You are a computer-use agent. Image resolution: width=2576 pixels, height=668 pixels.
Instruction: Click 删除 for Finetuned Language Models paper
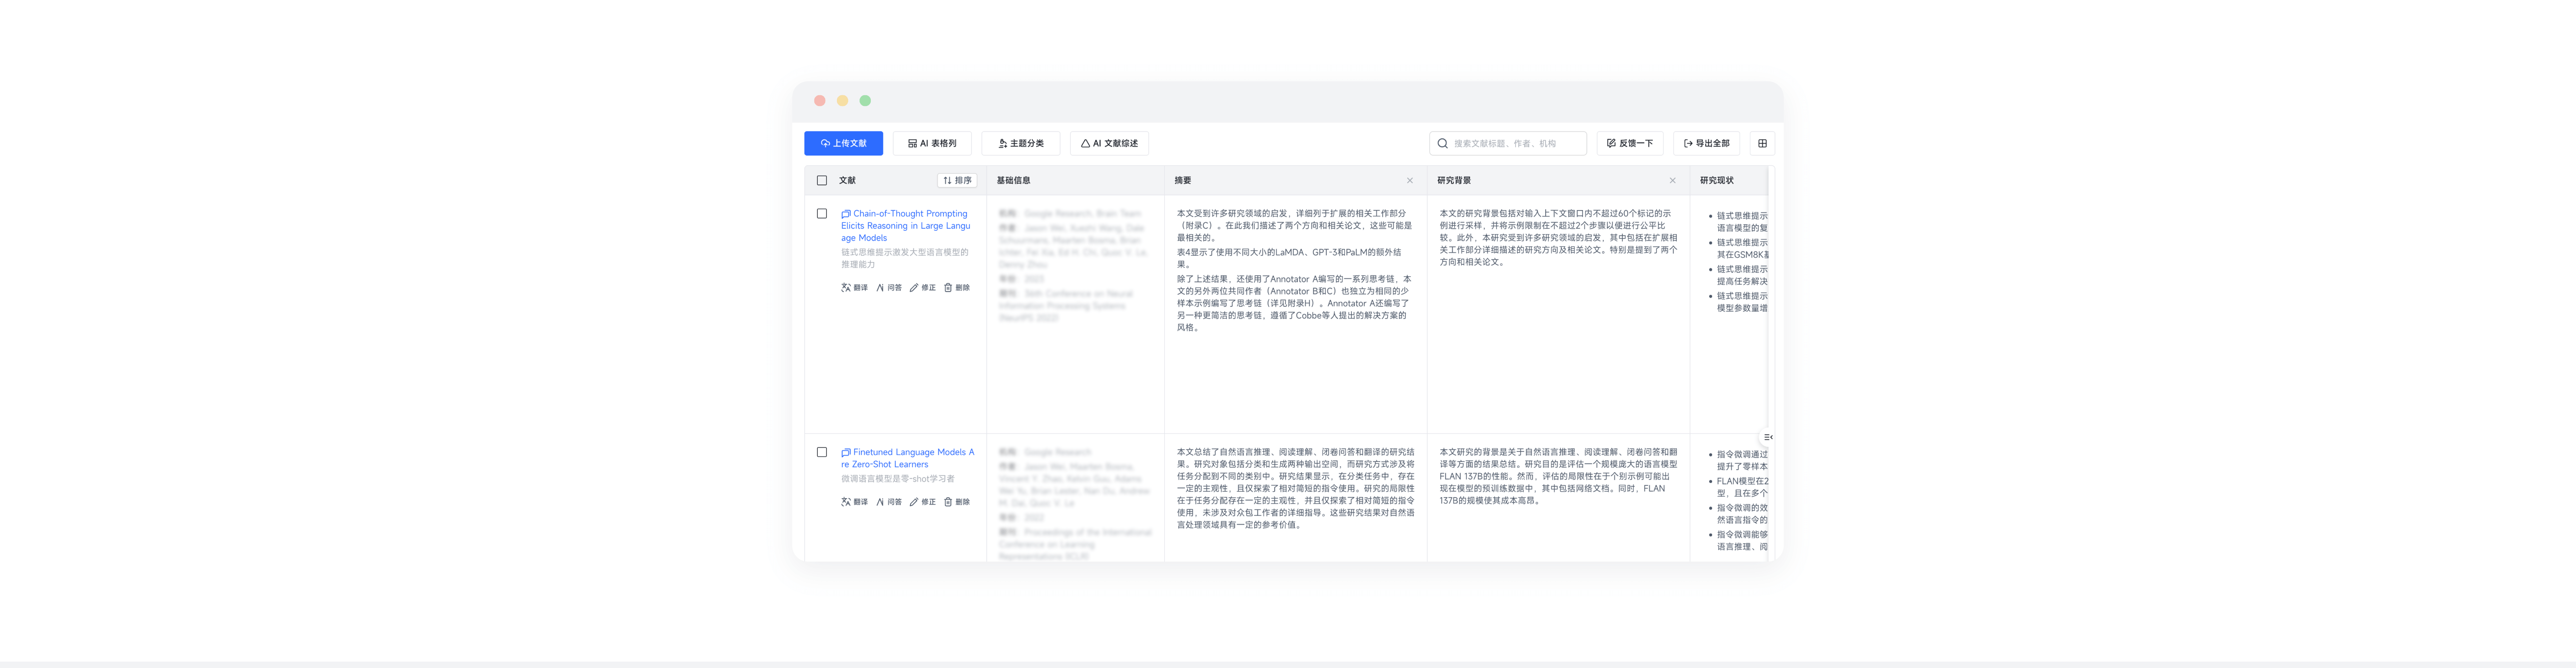coord(957,502)
